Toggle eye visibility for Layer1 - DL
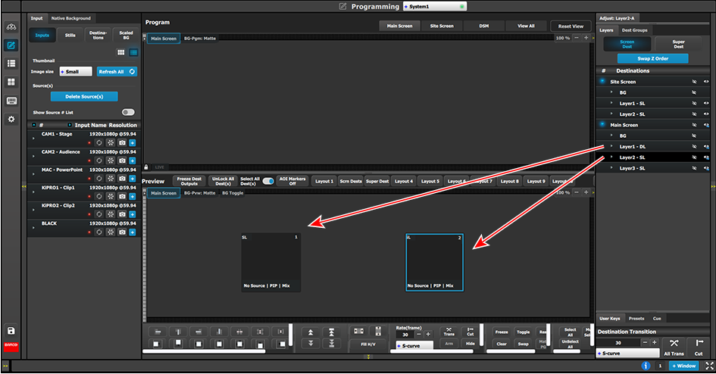 706,147
